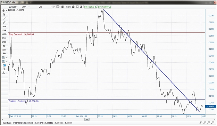This screenshot has height=126, width=217.
Task: Select the cursor pointer tool
Action: (x=4, y=15)
